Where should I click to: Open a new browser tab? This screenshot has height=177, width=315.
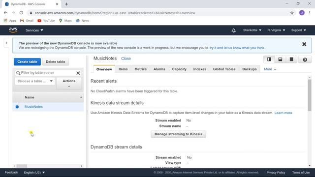coord(66,4)
